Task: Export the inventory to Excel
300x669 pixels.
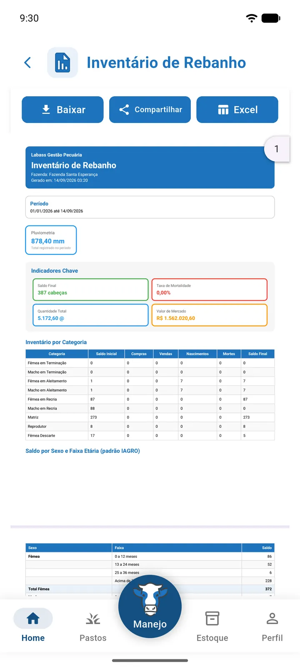Action: coord(237,110)
